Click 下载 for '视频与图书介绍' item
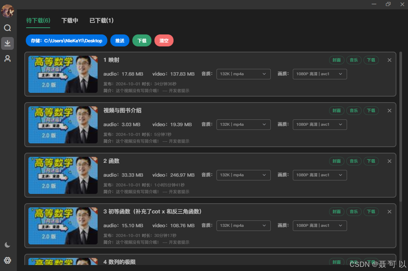408x271 pixels. pyautogui.click(x=371, y=111)
